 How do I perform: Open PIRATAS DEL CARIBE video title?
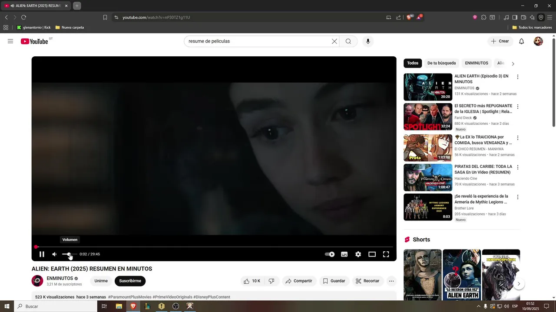coord(483,169)
